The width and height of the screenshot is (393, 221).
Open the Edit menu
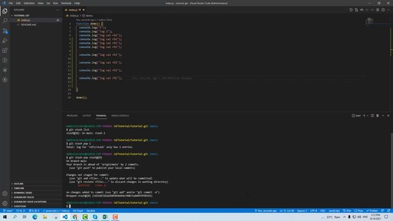coord(18,3)
